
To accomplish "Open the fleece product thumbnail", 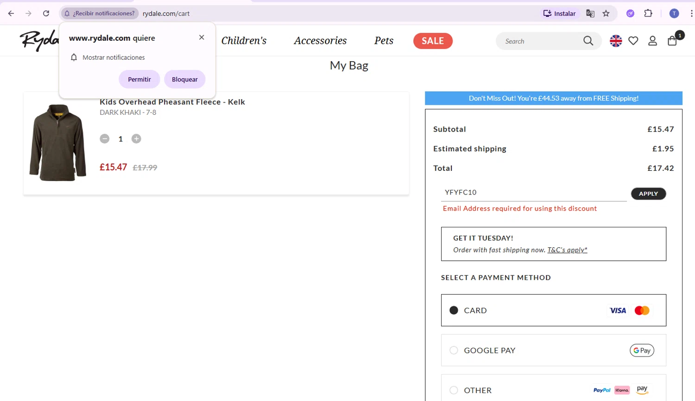I will coord(58,142).
